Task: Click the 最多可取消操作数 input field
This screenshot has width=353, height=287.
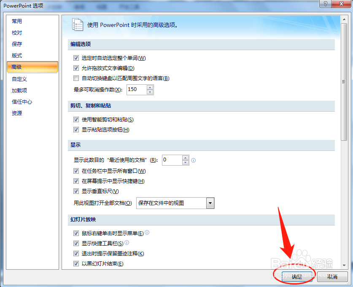Action: coord(137,90)
